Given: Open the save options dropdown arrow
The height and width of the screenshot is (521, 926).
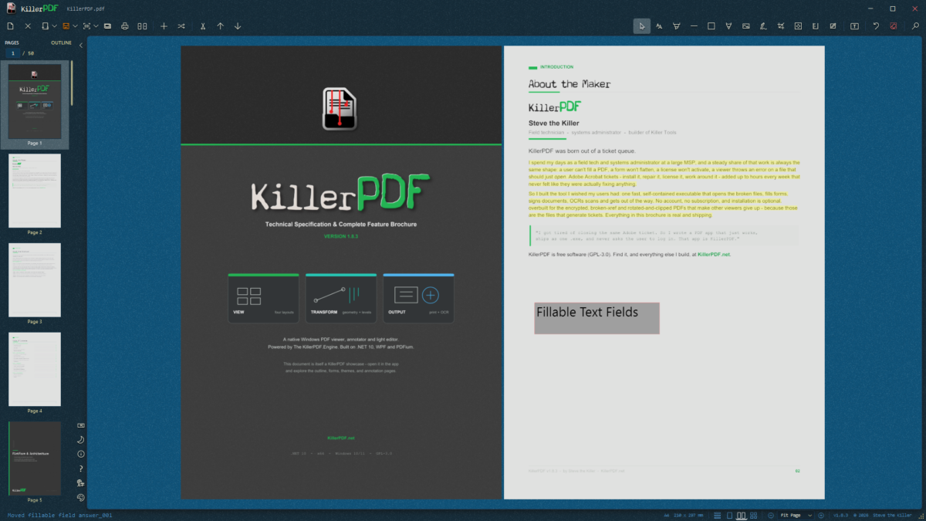Looking at the screenshot, I should click(x=76, y=26).
